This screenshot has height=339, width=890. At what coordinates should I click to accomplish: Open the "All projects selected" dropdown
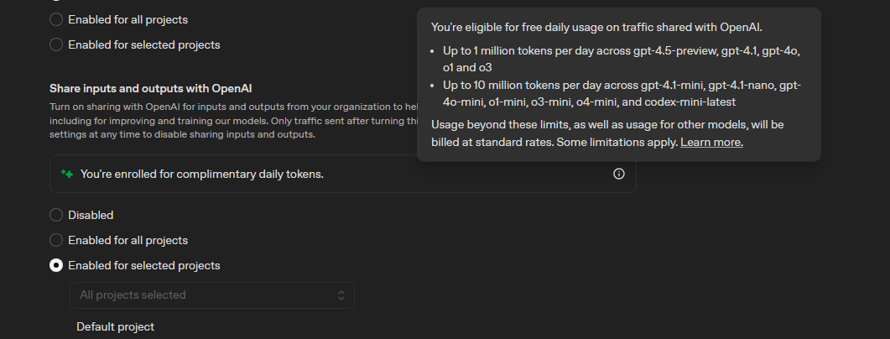coord(212,295)
